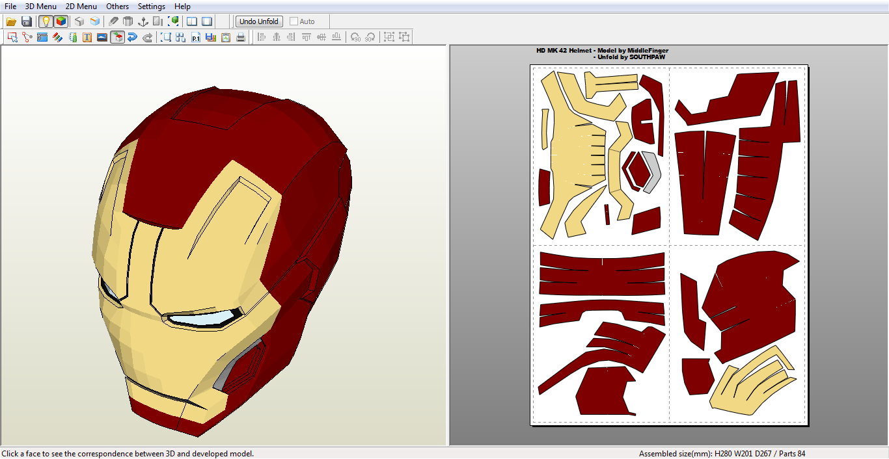The width and height of the screenshot is (889, 459).
Task: Click the align top icon
Action: (x=306, y=37)
